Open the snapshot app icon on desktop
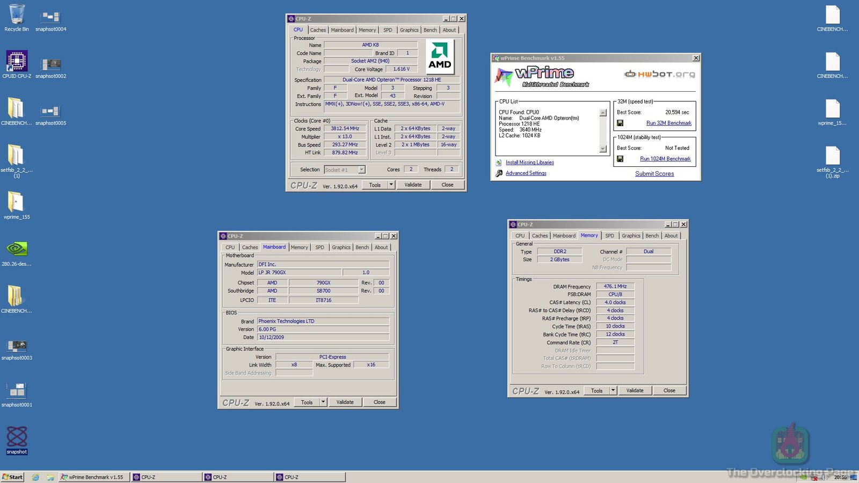 click(17, 437)
